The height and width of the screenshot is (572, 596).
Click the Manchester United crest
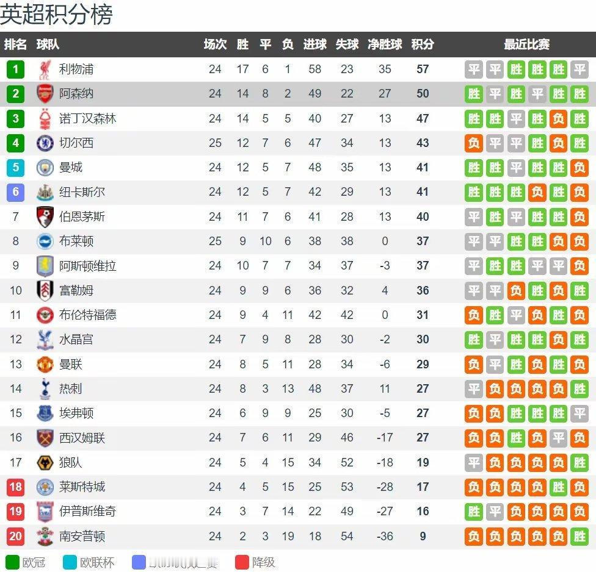[45, 365]
